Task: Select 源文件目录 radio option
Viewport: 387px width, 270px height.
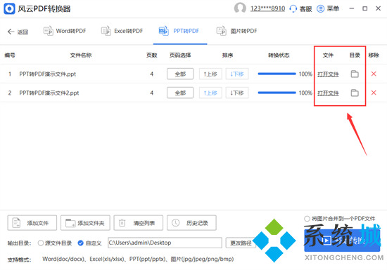Action: pos(55,243)
